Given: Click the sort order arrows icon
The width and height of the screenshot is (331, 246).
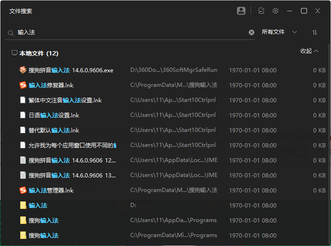Looking at the screenshot, I should 315,32.
